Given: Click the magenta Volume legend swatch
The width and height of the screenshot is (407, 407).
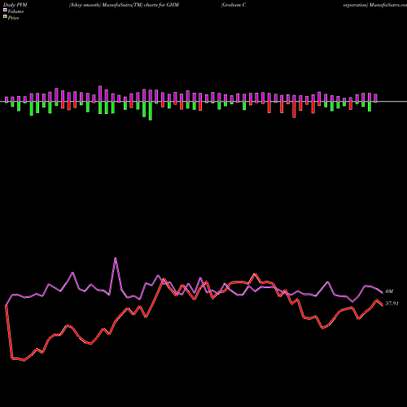Looking at the screenshot, I should (5, 11).
